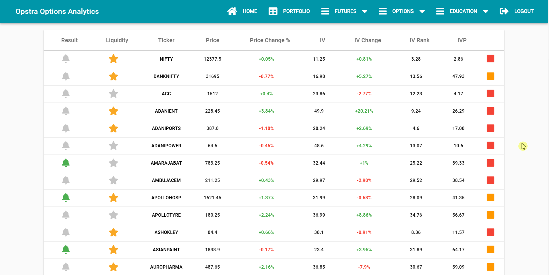Open the HOME menu item

[x=250, y=11]
